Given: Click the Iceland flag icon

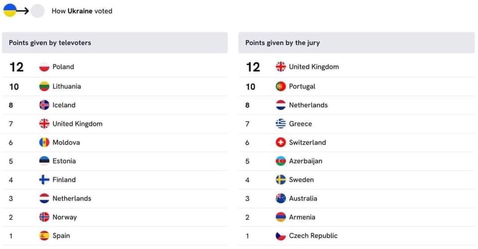Looking at the screenshot, I should click(44, 105).
